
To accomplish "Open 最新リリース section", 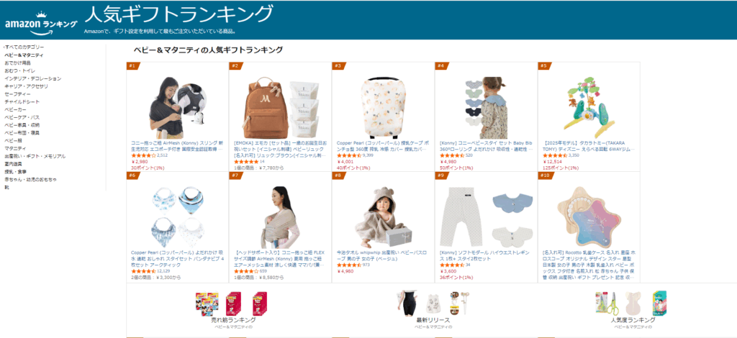I will 433,320.
